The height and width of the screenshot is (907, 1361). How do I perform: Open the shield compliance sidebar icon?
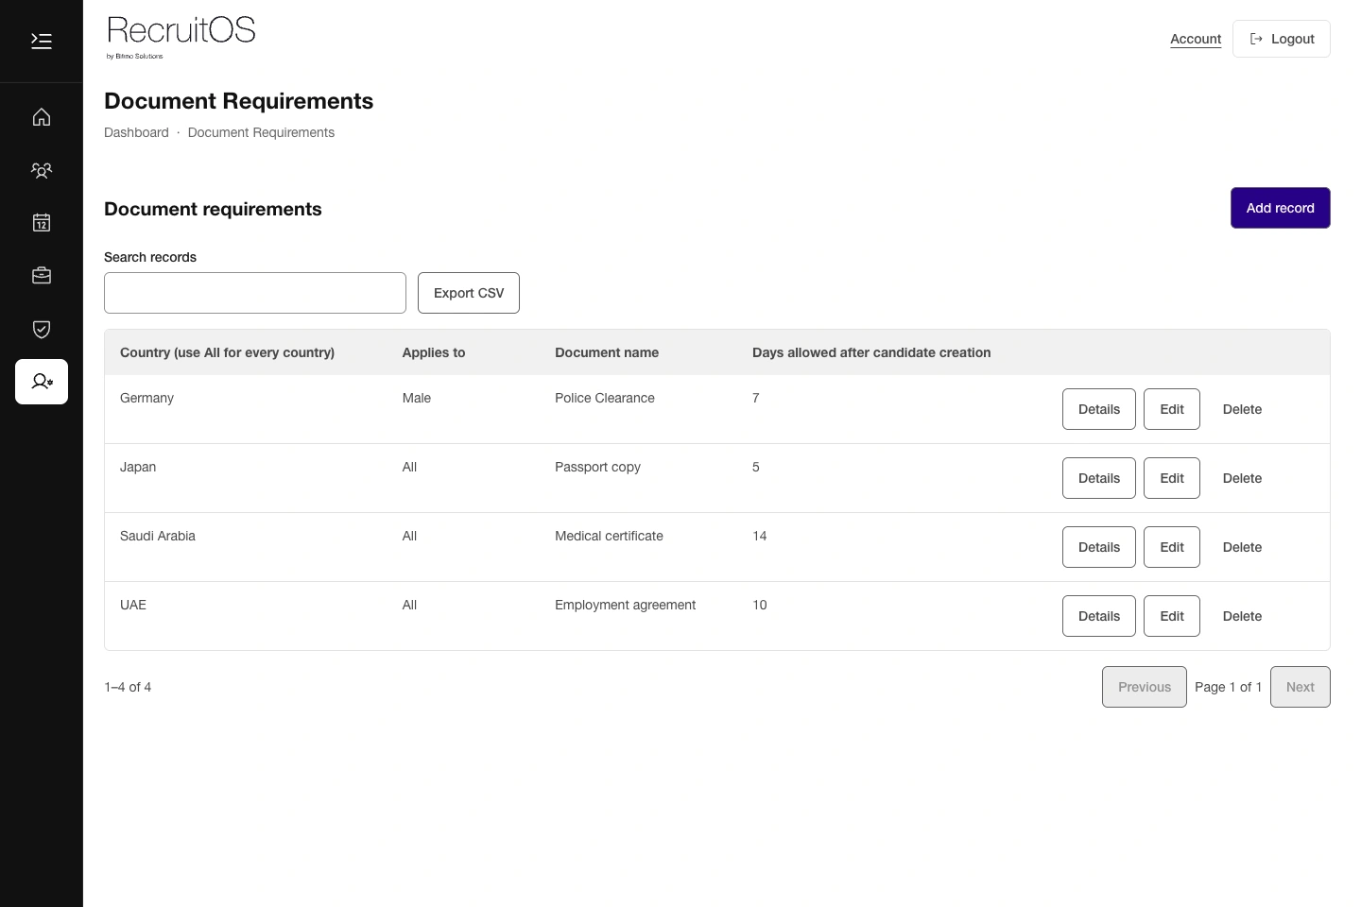(x=42, y=329)
